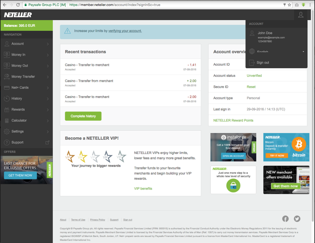The image size is (315, 243).
Task: Open the Facebook icon in footer
Action: pyautogui.click(x=285, y=219)
